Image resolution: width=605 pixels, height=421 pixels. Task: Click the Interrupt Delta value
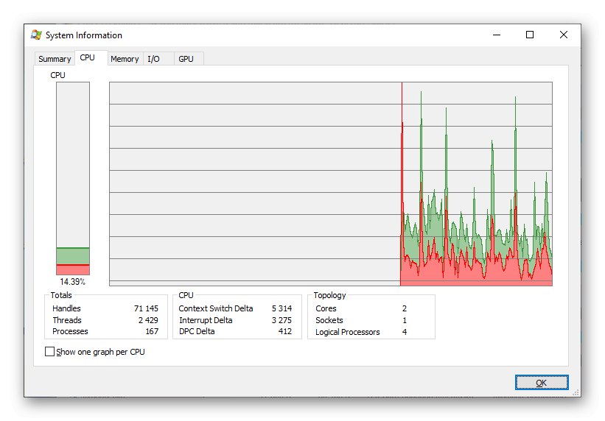point(281,320)
